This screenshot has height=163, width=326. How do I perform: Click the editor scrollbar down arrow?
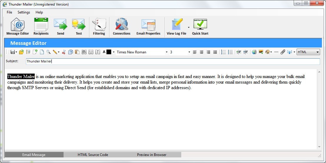(319, 147)
